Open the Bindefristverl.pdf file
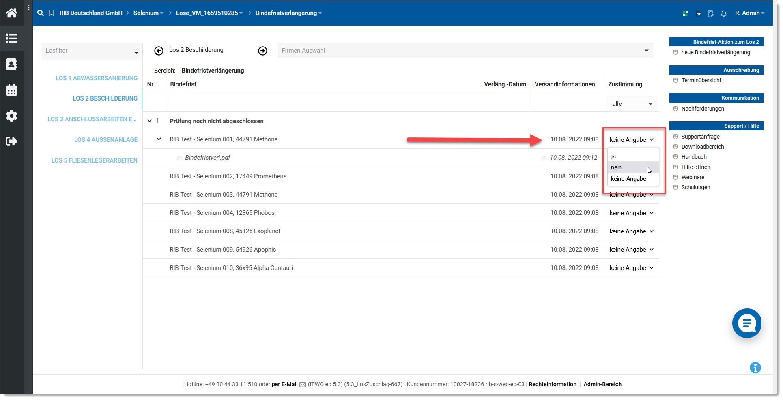The width and height of the screenshot is (783, 400). point(208,158)
